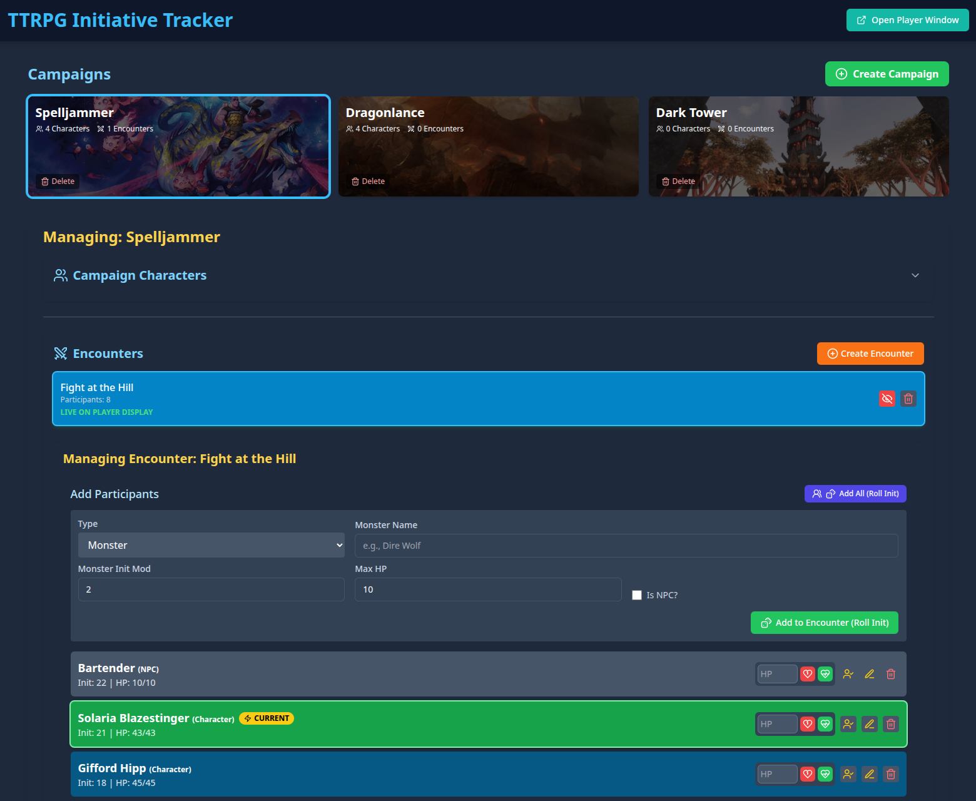Expand the Campaign Characters header
This screenshot has width=976, height=801.
pos(140,275)
